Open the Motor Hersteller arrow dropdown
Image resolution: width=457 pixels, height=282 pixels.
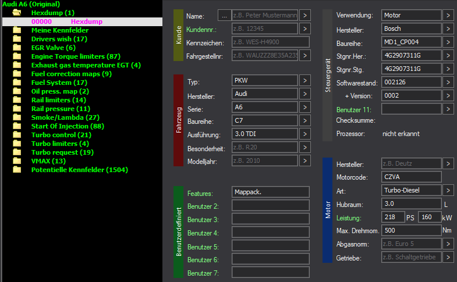(448, 163)
